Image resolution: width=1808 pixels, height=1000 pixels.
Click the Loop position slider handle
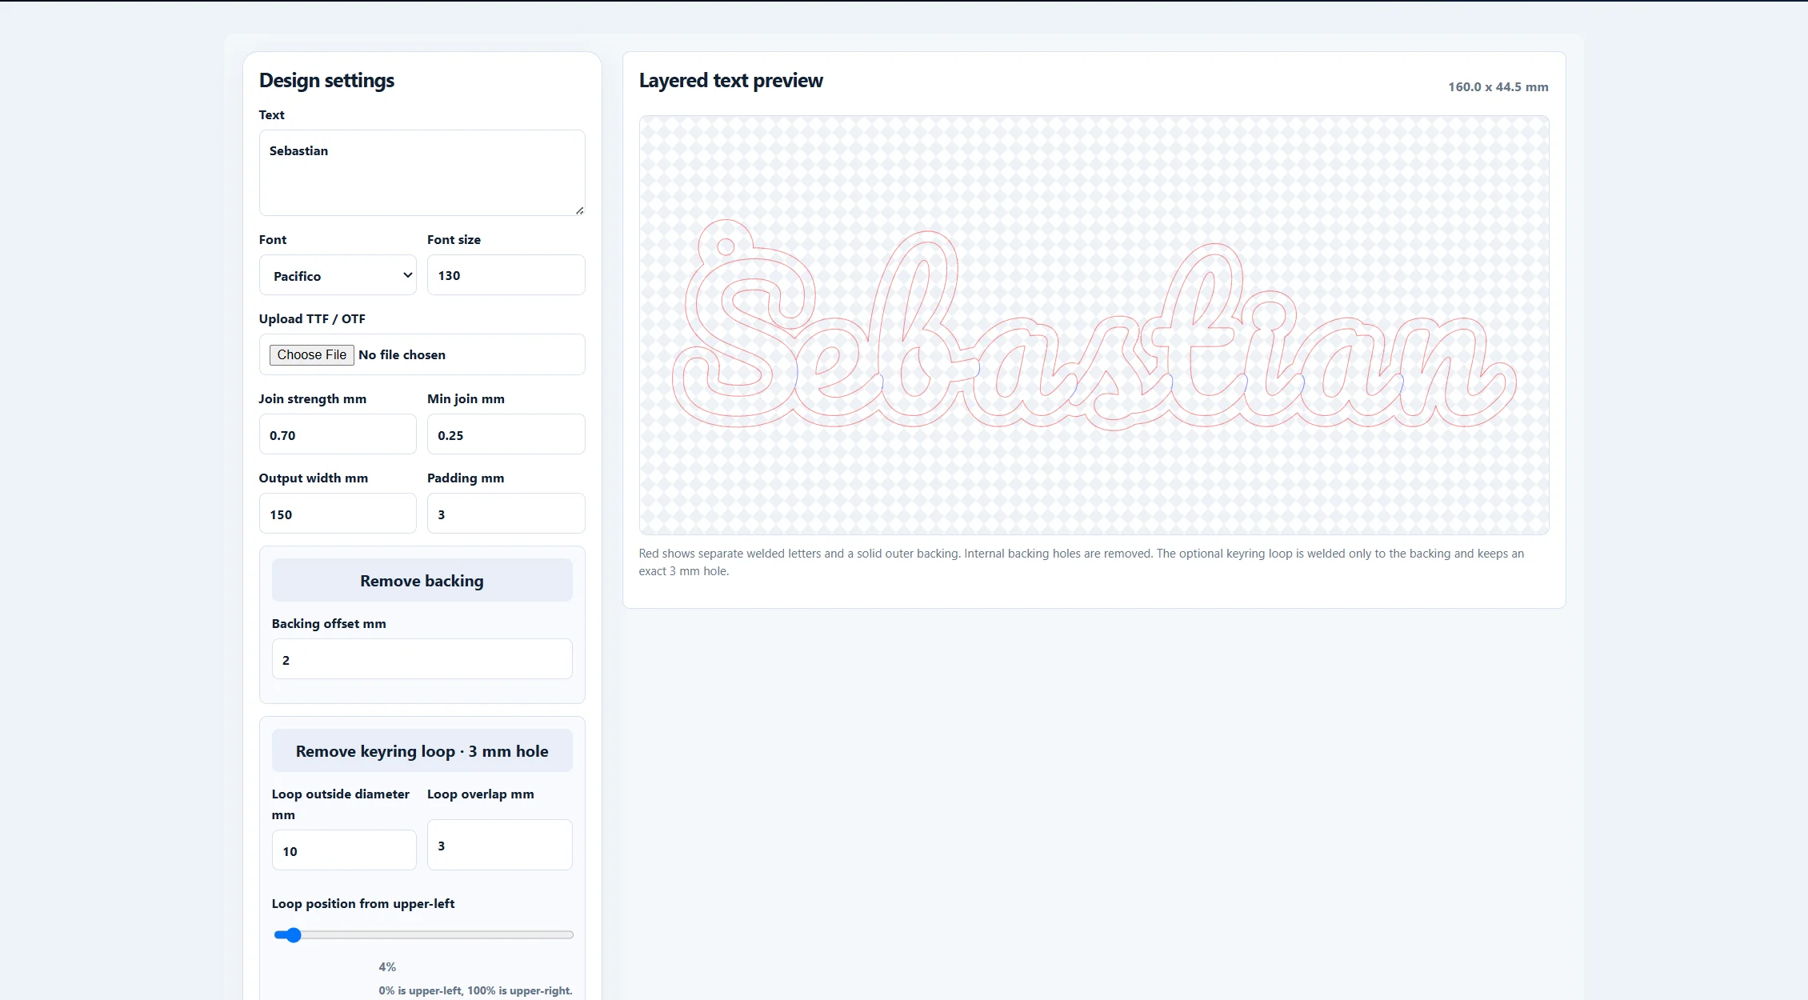click(x=293, y=935)
